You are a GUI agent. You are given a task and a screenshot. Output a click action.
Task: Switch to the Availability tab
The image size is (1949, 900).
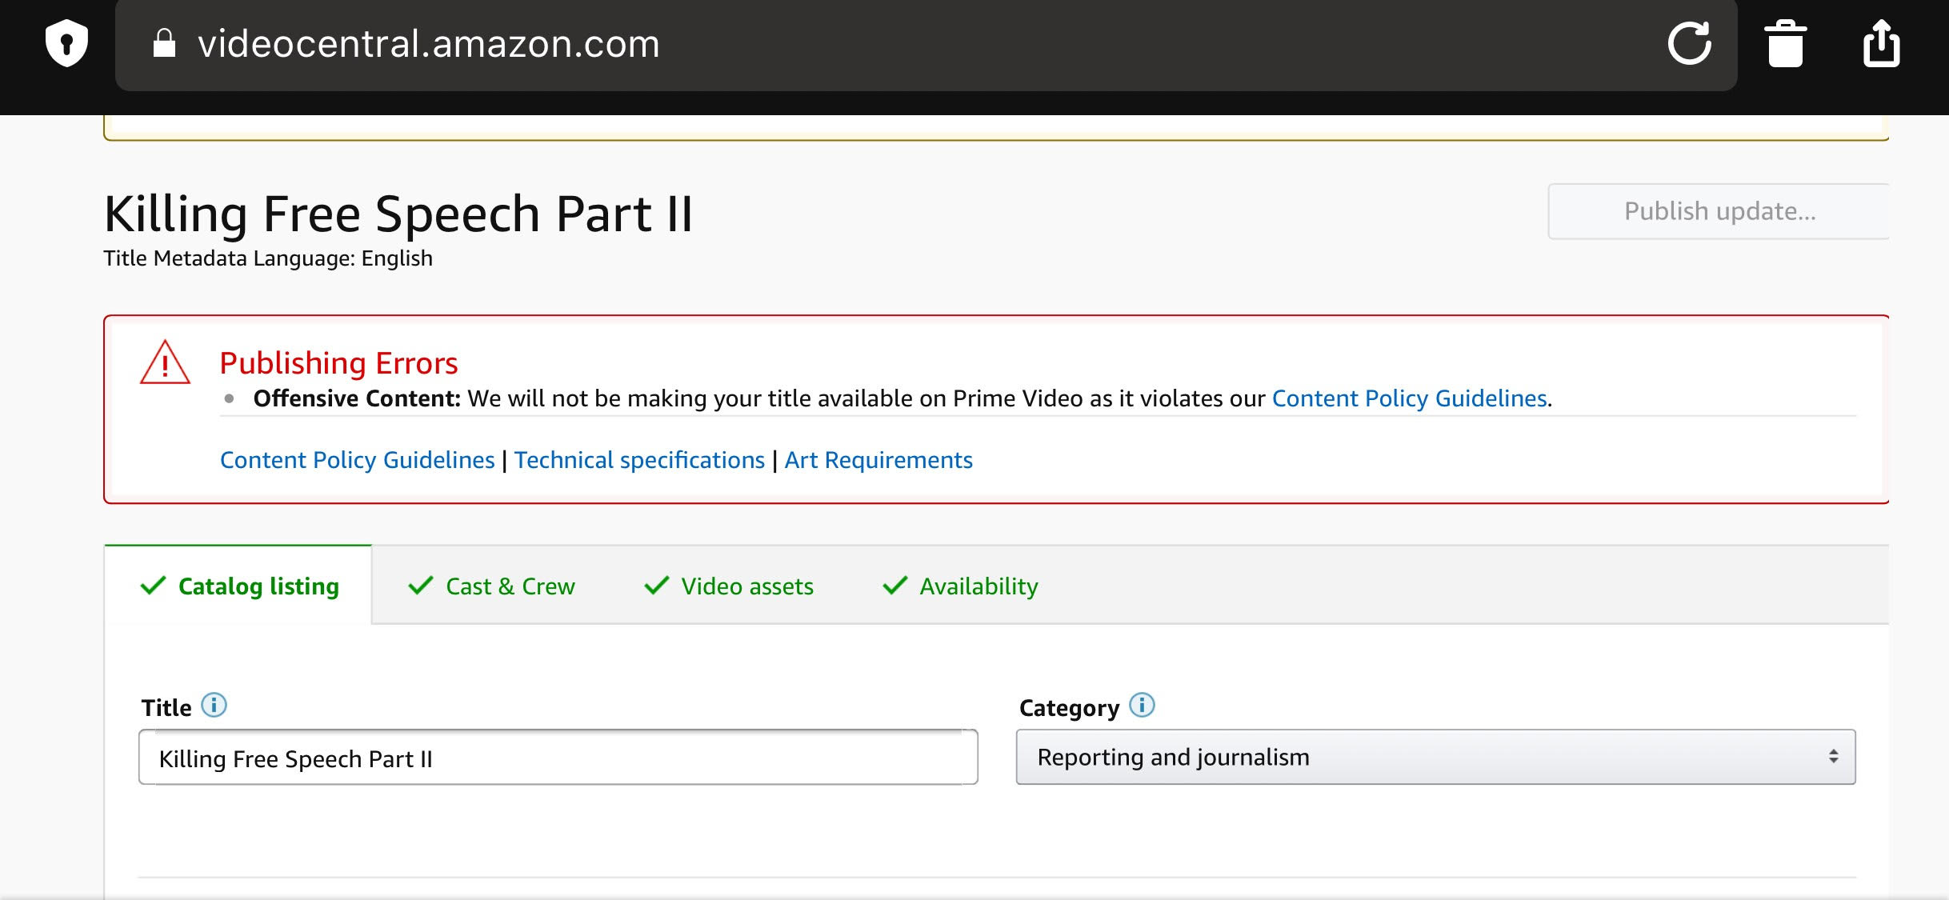coord(959,586)
